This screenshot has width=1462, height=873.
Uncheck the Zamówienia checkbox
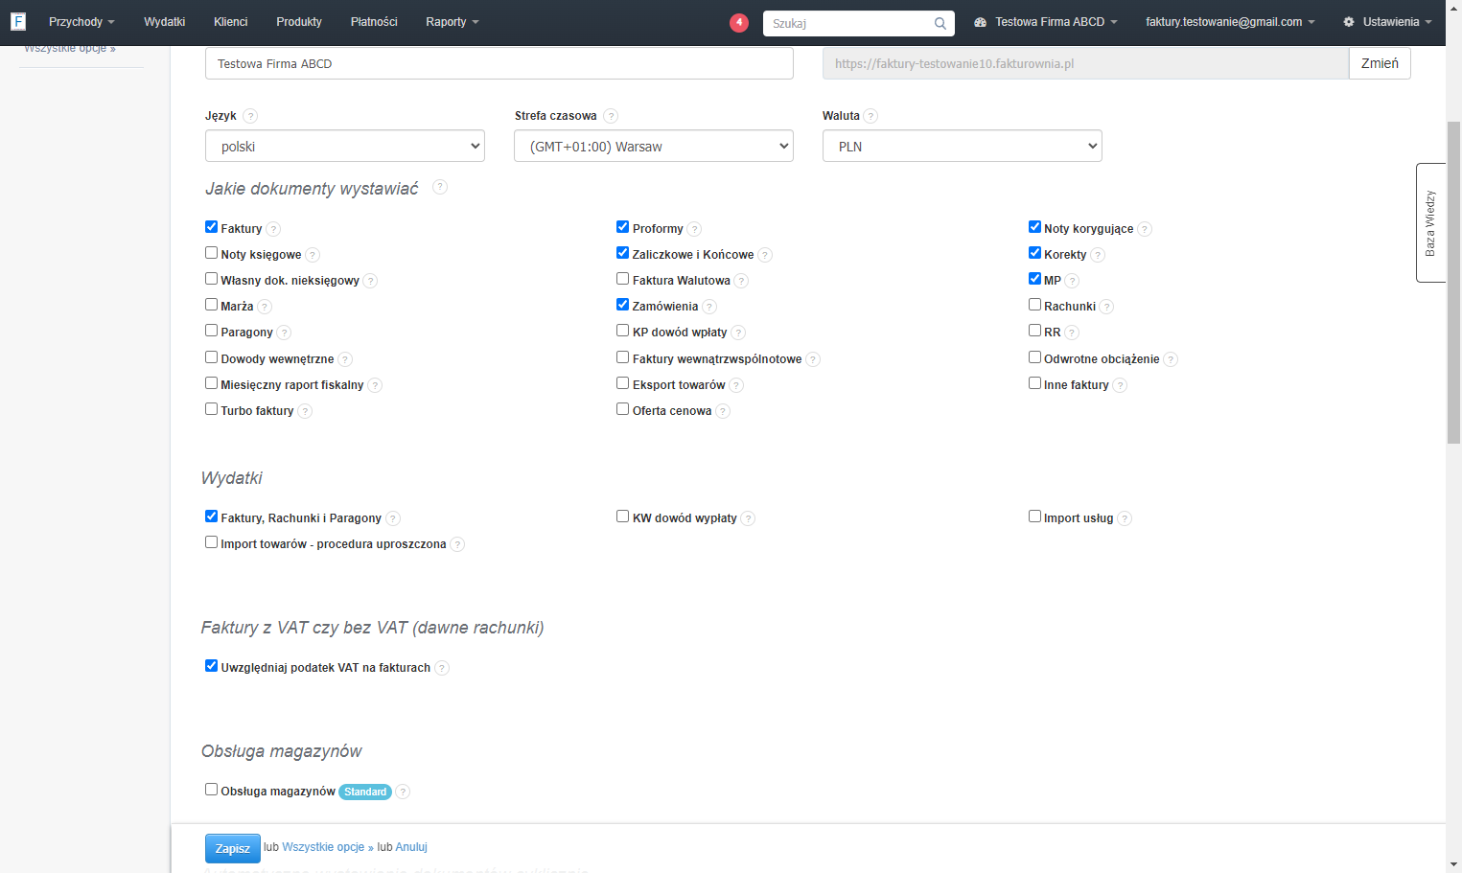tap(622, 305)
